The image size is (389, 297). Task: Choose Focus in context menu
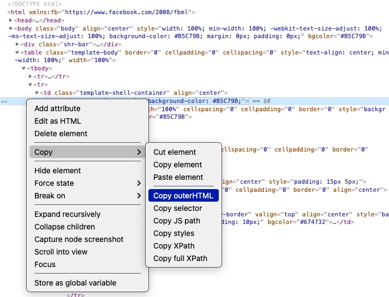[x=87, y=264]
